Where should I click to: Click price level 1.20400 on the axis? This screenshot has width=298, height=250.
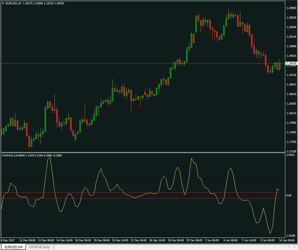291,27
